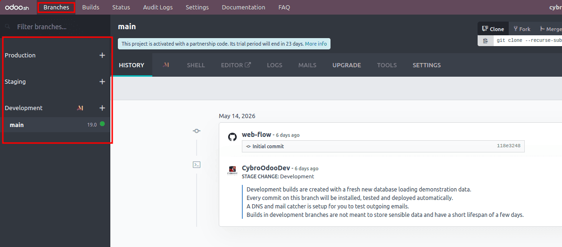This screenshot has width=562, height=247.
Task: Select the Staging section header
Action: coord(15,81)
